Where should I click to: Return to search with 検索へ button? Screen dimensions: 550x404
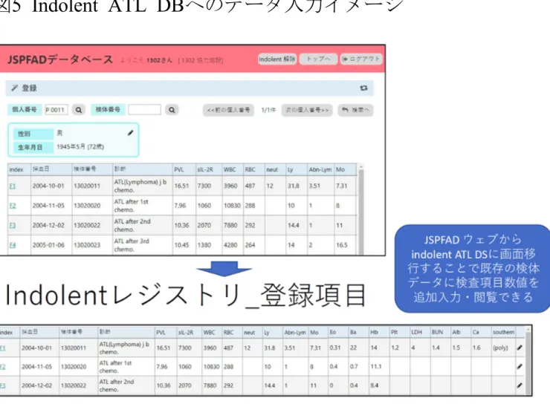coord(356,110)
